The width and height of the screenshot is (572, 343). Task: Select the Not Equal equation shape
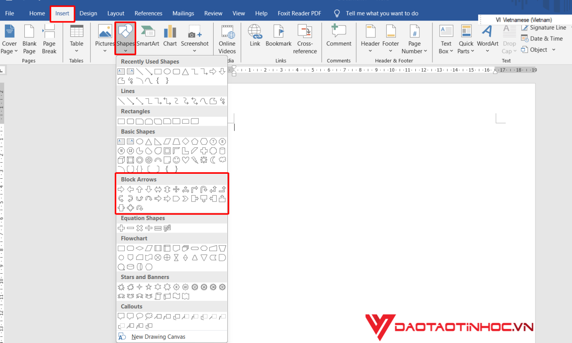(x=167, y=228)
